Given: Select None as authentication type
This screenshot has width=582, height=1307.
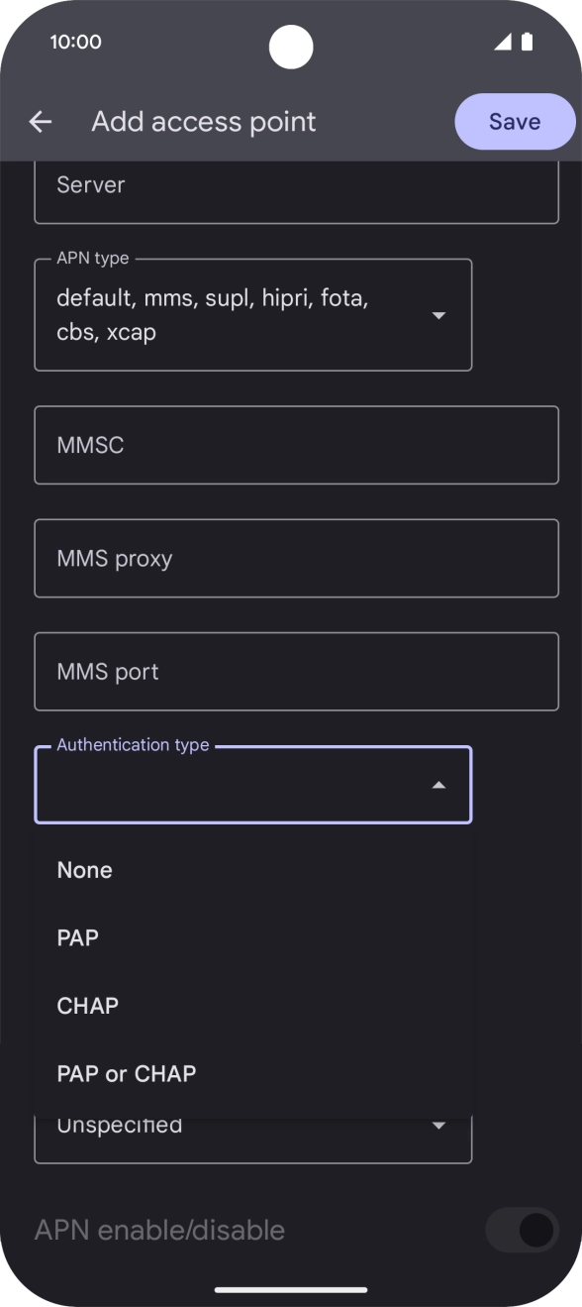Looking at the screenshot, I should click(x=84, y=870).
